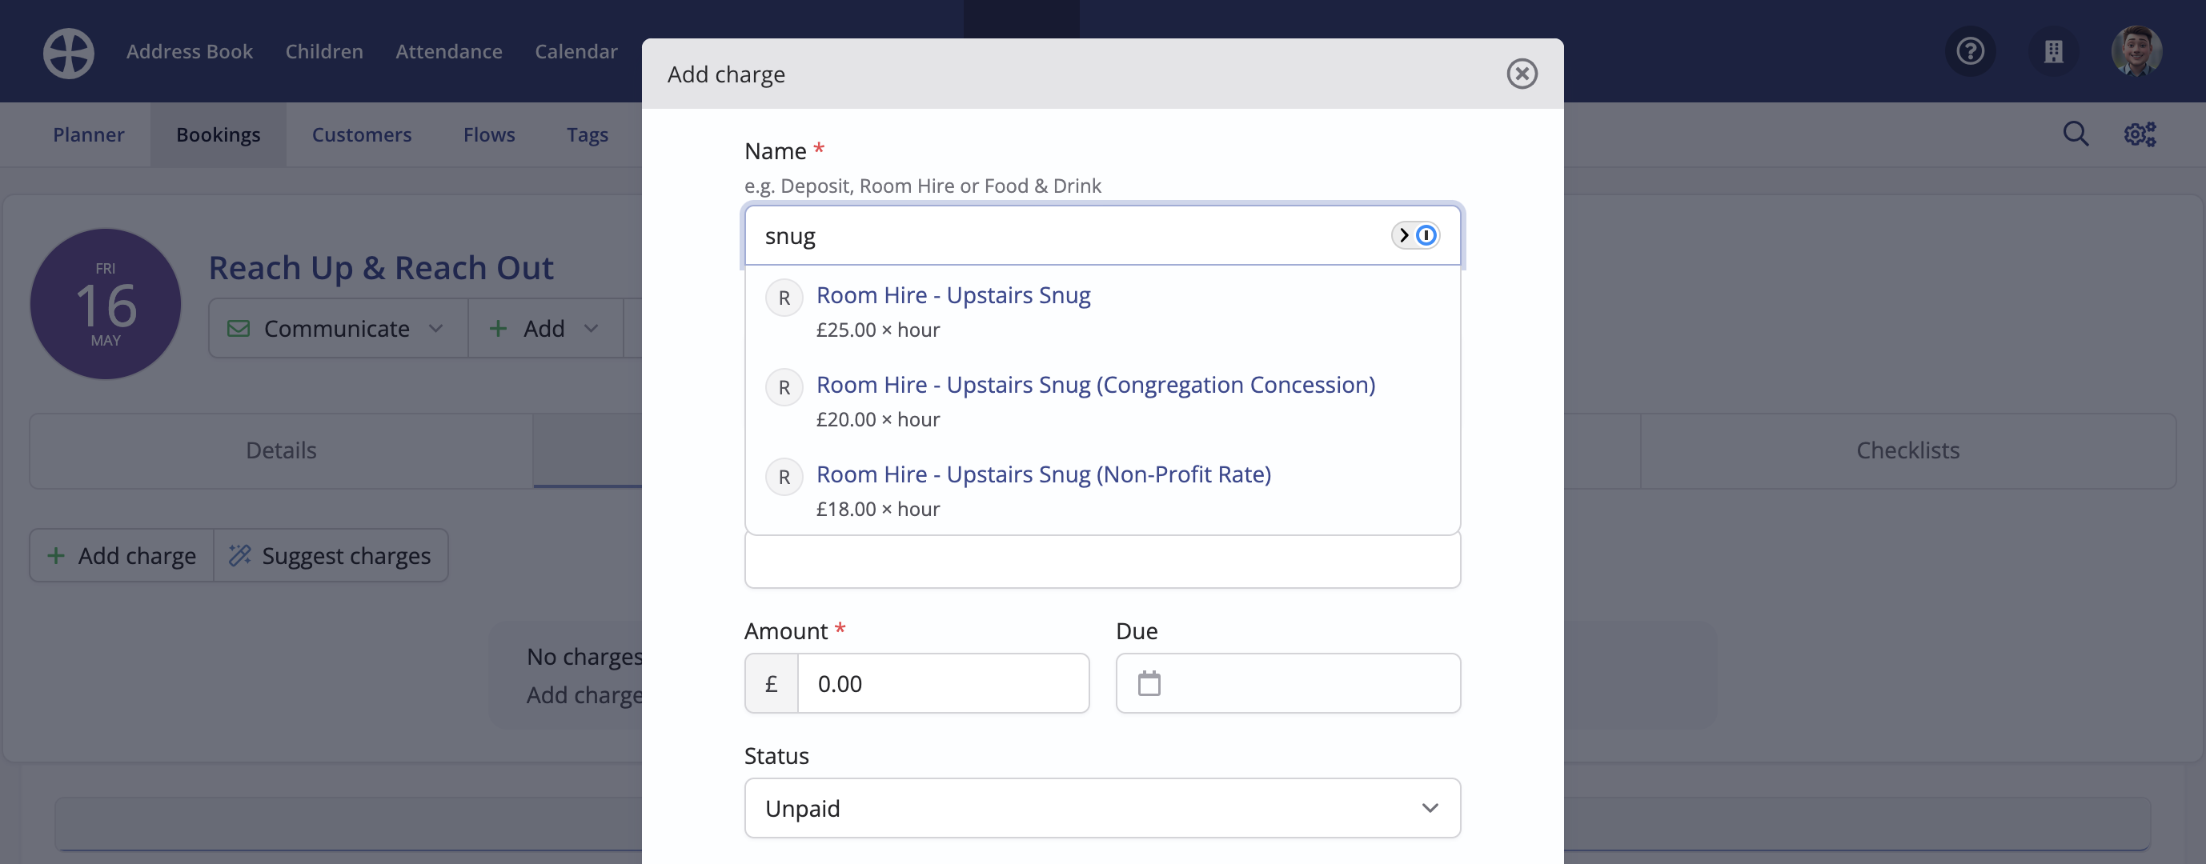2206x864 pixels.
Task: Click the £18.00 × hour price text
Action: (x=878, y=509)
